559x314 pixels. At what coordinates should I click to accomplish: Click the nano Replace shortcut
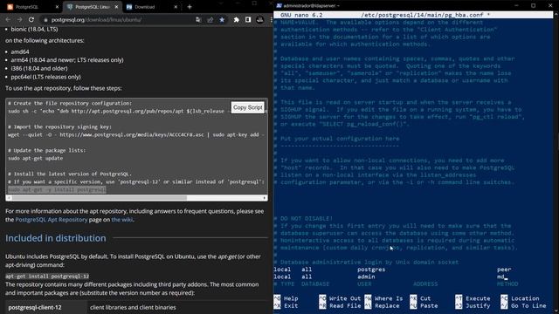[383, 306]
